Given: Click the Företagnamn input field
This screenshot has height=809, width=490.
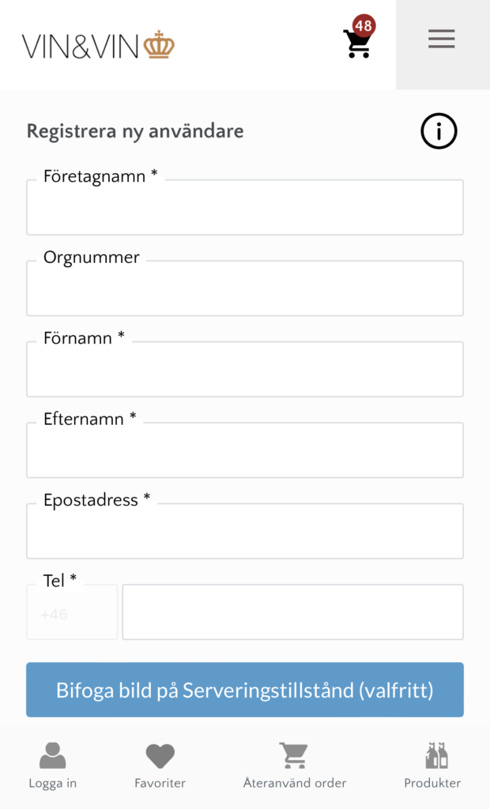Looking at the screenshot, I should pos(245,209).
